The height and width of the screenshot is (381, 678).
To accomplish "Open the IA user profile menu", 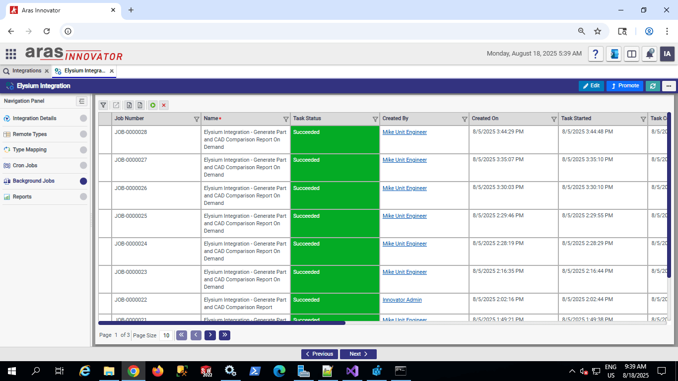I will (x=667, y=54).
